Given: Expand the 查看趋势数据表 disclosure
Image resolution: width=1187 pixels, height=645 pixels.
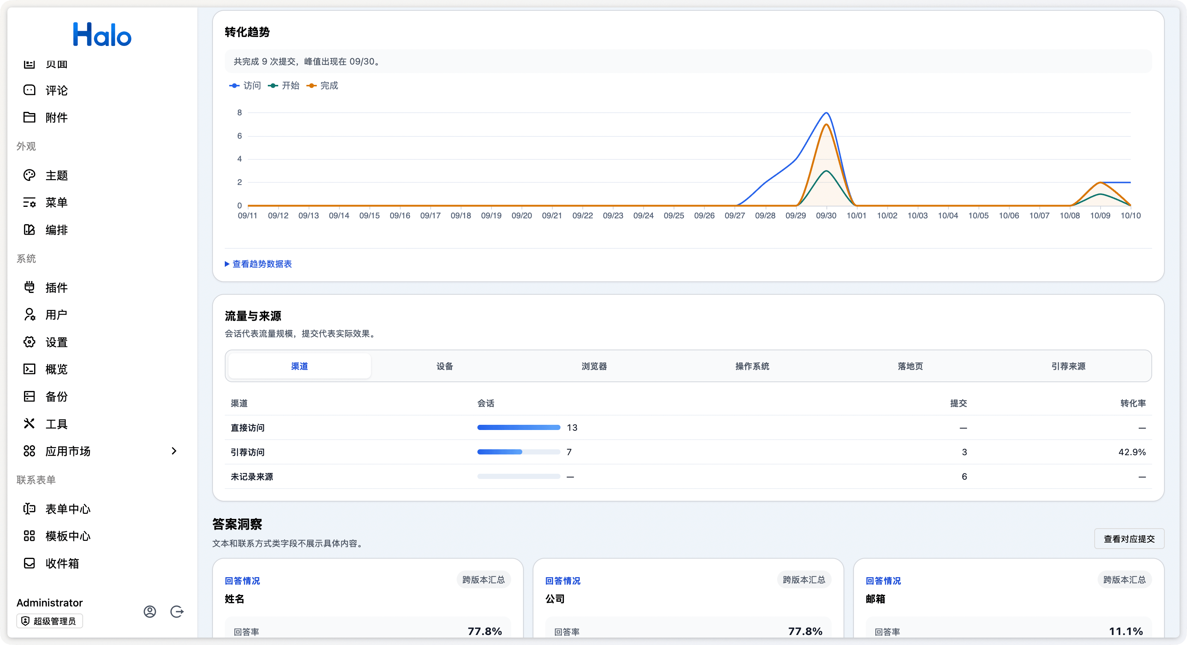Looking at the screenshot, I should (258, 264).
